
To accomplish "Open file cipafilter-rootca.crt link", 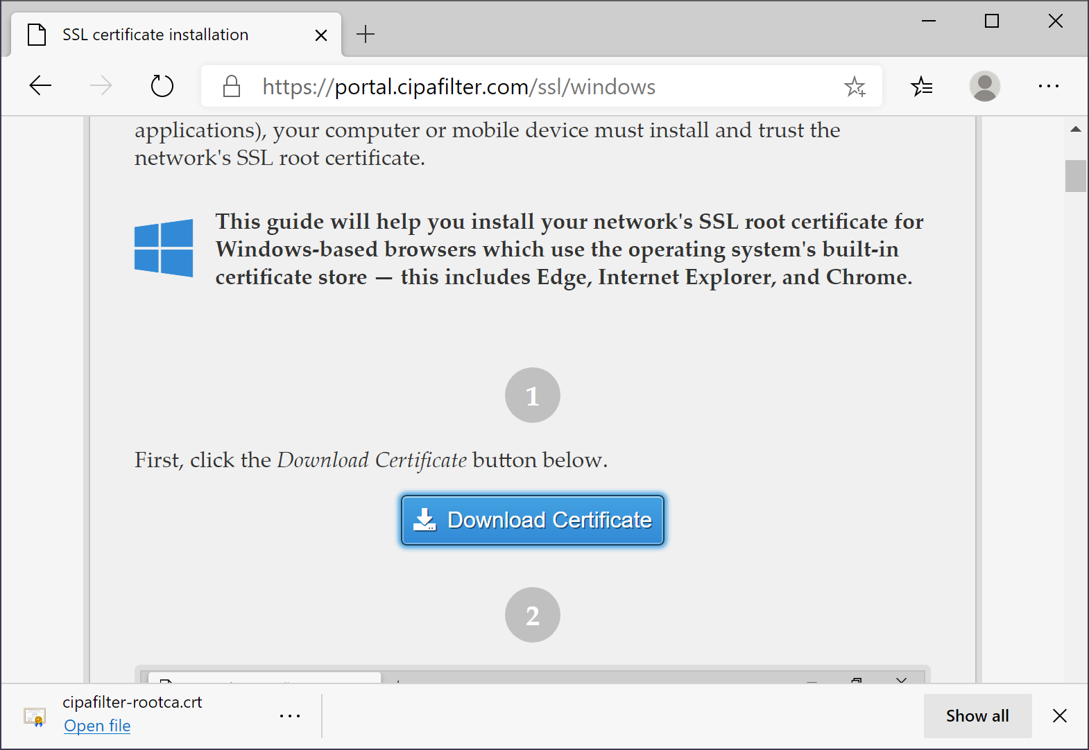I will coord(97,726).
